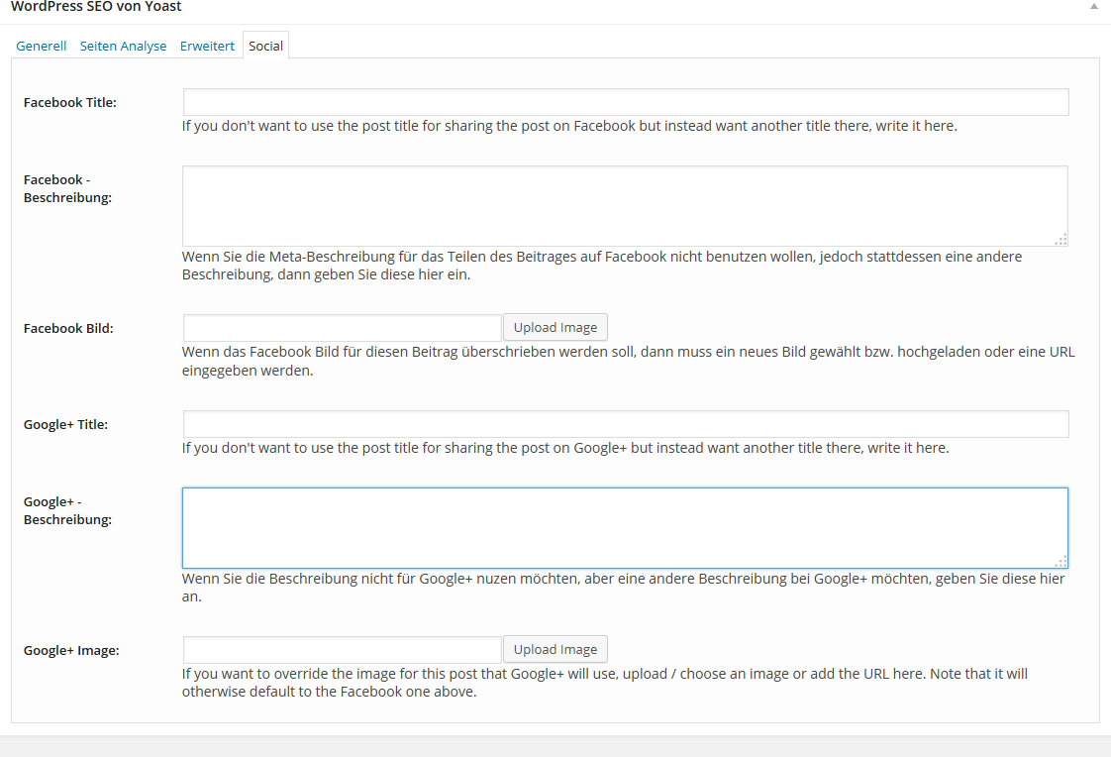
Task: Click the Google+ Title input field
Action: pos(626,424)
